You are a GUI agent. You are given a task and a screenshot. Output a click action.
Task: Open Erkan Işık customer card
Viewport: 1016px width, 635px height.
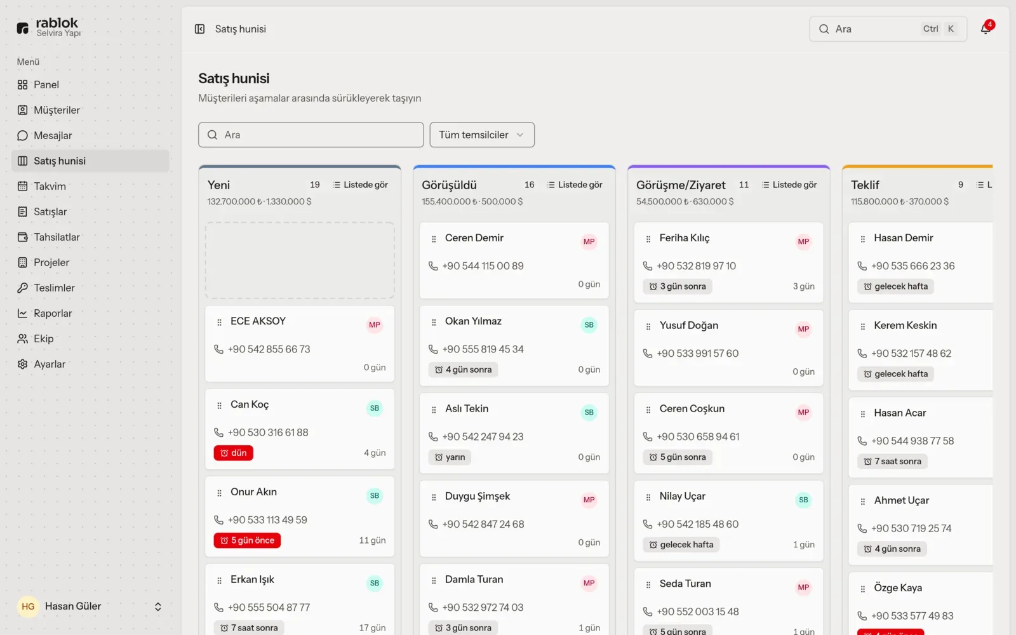[300, 599]
